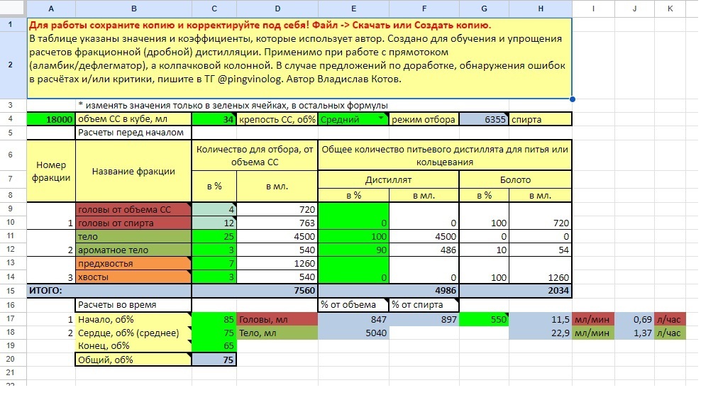Select column D header
Viewport: 718px width, 417px height.
click(x=277, y=9)
